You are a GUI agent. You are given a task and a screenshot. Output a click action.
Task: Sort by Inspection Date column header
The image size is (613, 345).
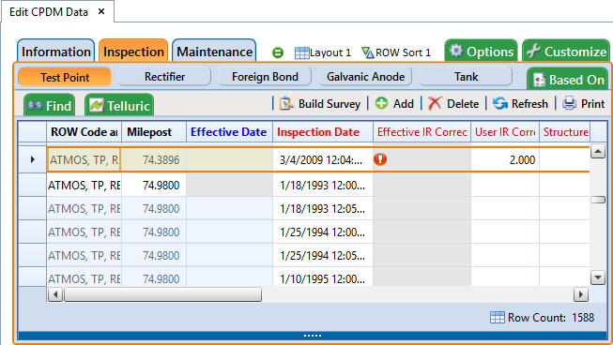323,132
